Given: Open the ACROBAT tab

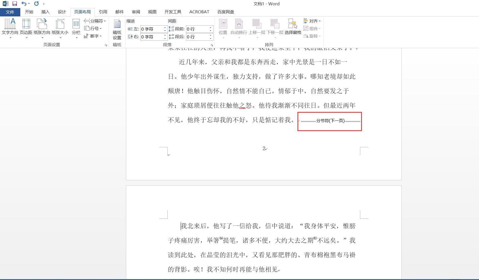Looking at the screenshot, I should tap(199, 12).
